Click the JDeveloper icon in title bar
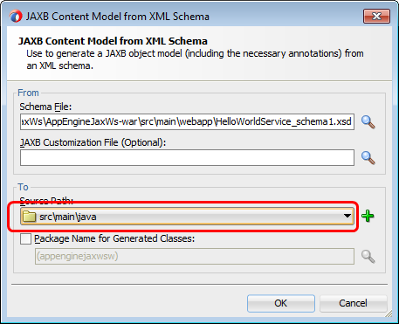The height and width of the screenshot is (324, 399). coord(16,17)
